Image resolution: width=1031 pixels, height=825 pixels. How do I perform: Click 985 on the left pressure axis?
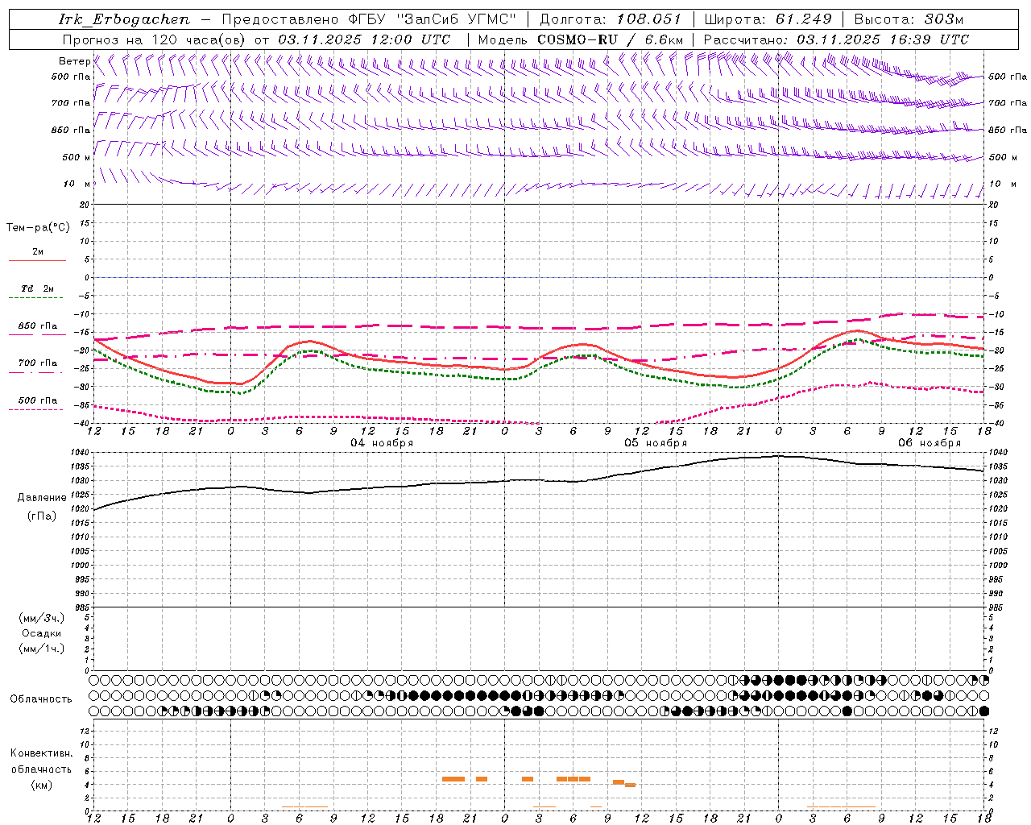(84, 607)
